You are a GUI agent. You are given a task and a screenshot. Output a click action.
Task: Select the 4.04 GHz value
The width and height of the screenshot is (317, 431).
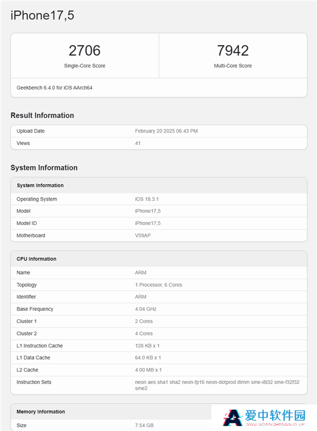click(146, 309)
